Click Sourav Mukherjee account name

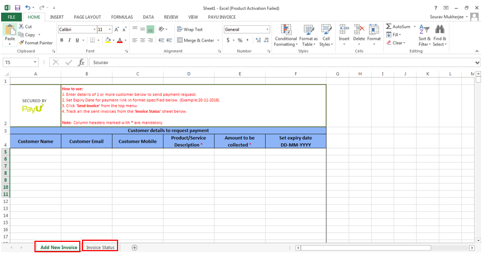(x=447, y=17)
